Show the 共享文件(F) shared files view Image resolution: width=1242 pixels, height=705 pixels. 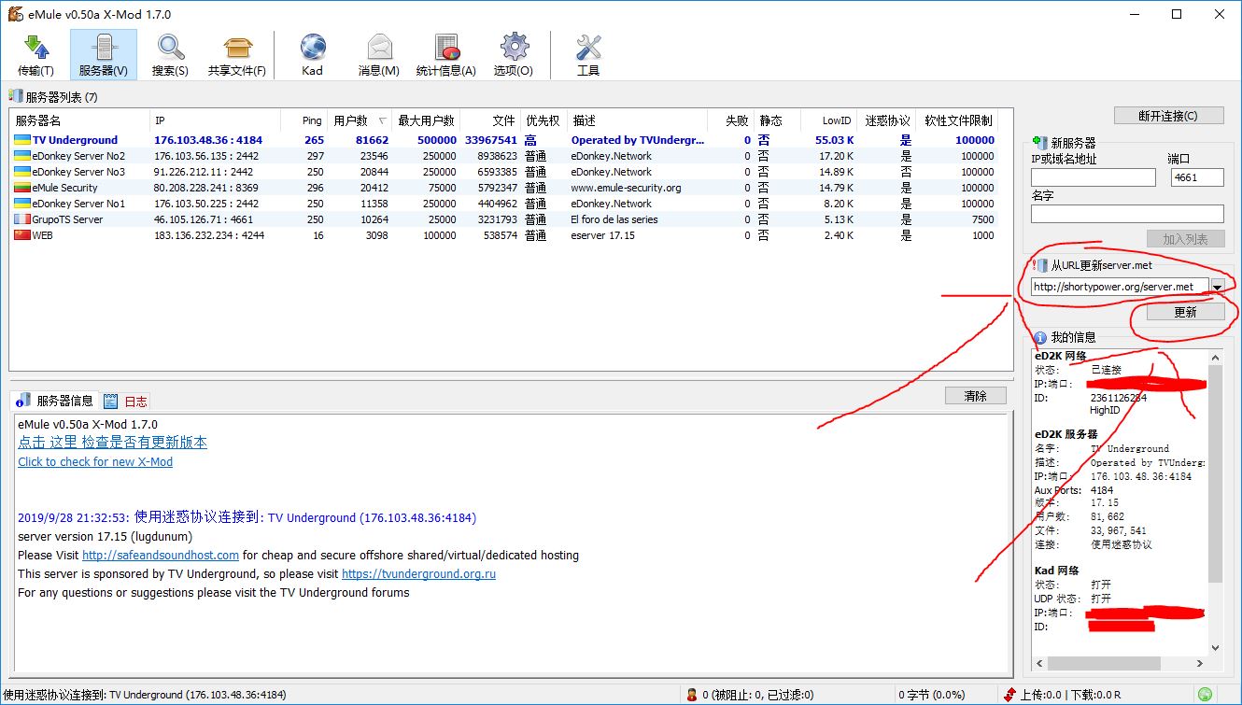pyautogui.click(x=237, y=54)
